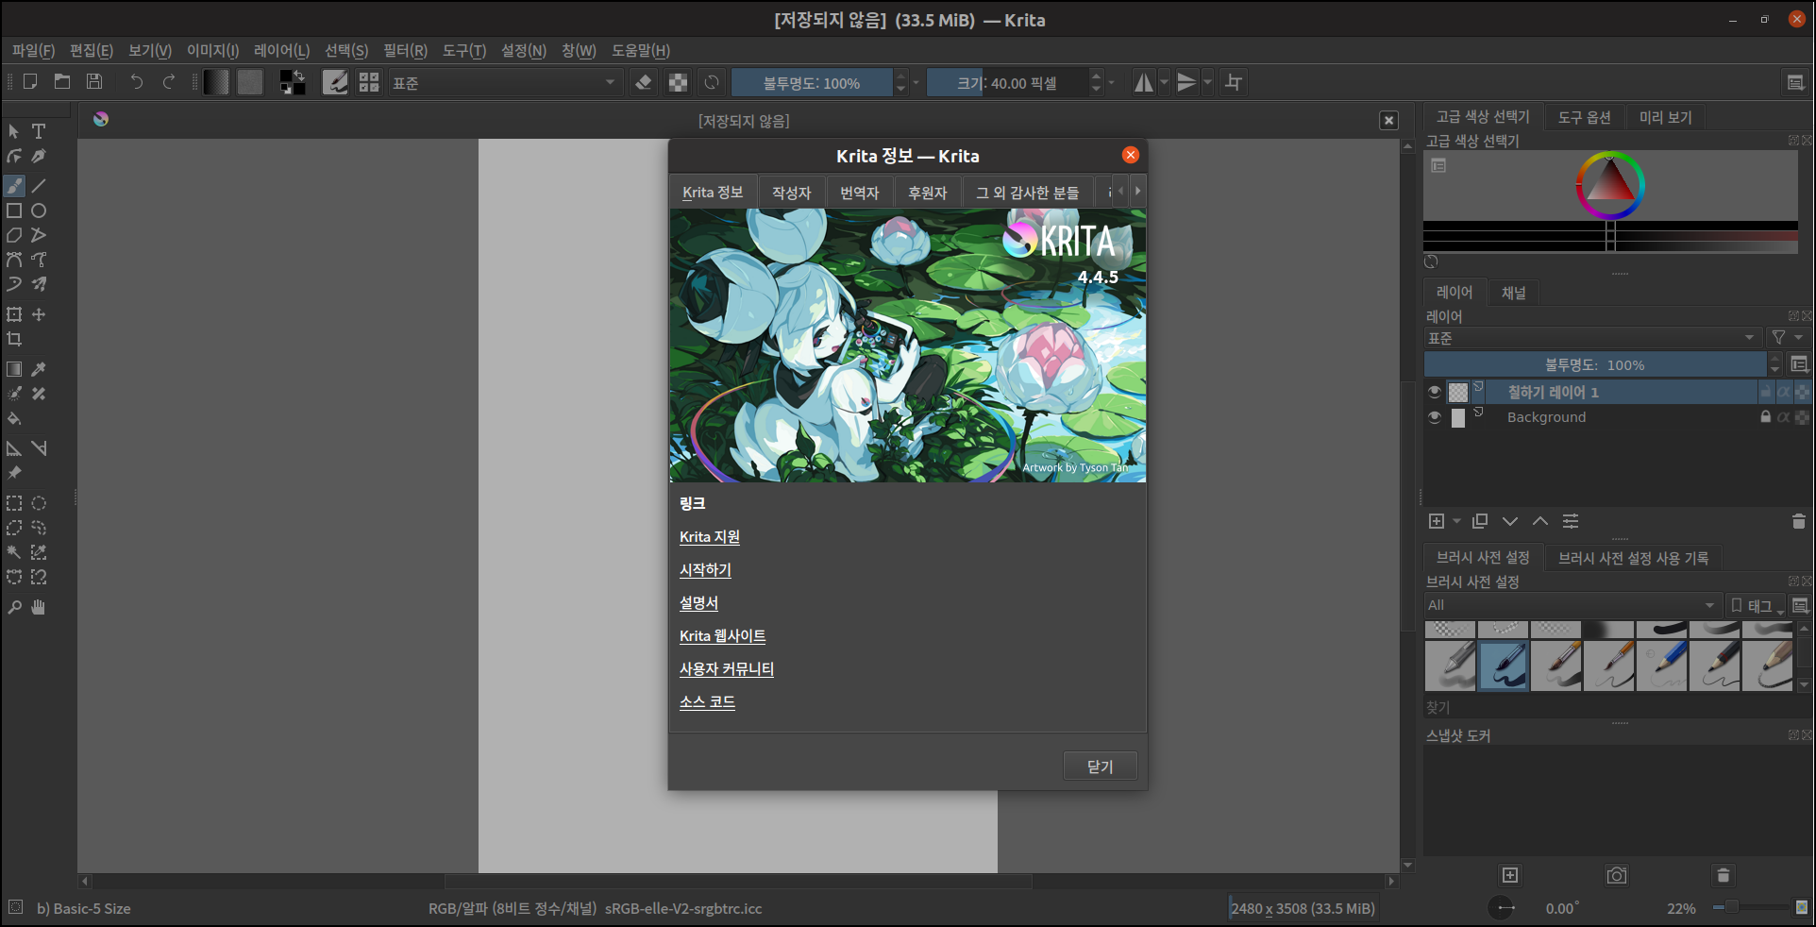The width and height of the screenshot is (1816, 927).
Task: Open the brush presets chooser
Action: 369,82
